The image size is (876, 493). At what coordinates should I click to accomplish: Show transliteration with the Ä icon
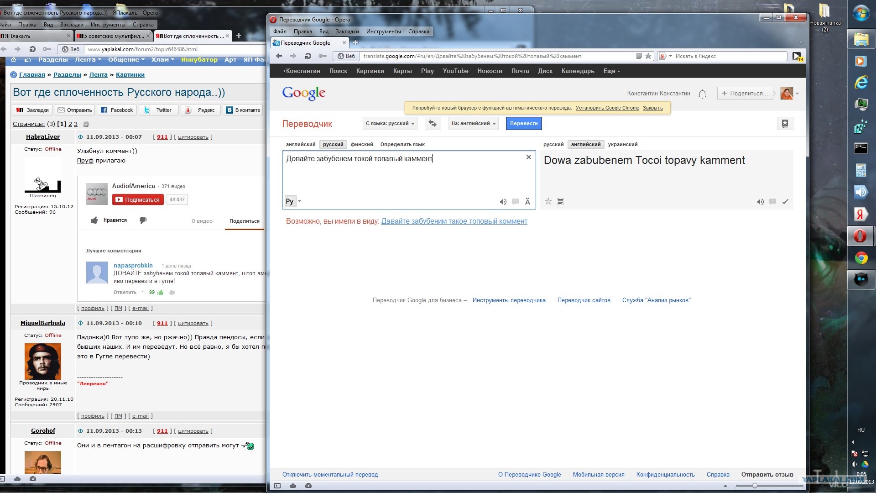coord(527,201)
